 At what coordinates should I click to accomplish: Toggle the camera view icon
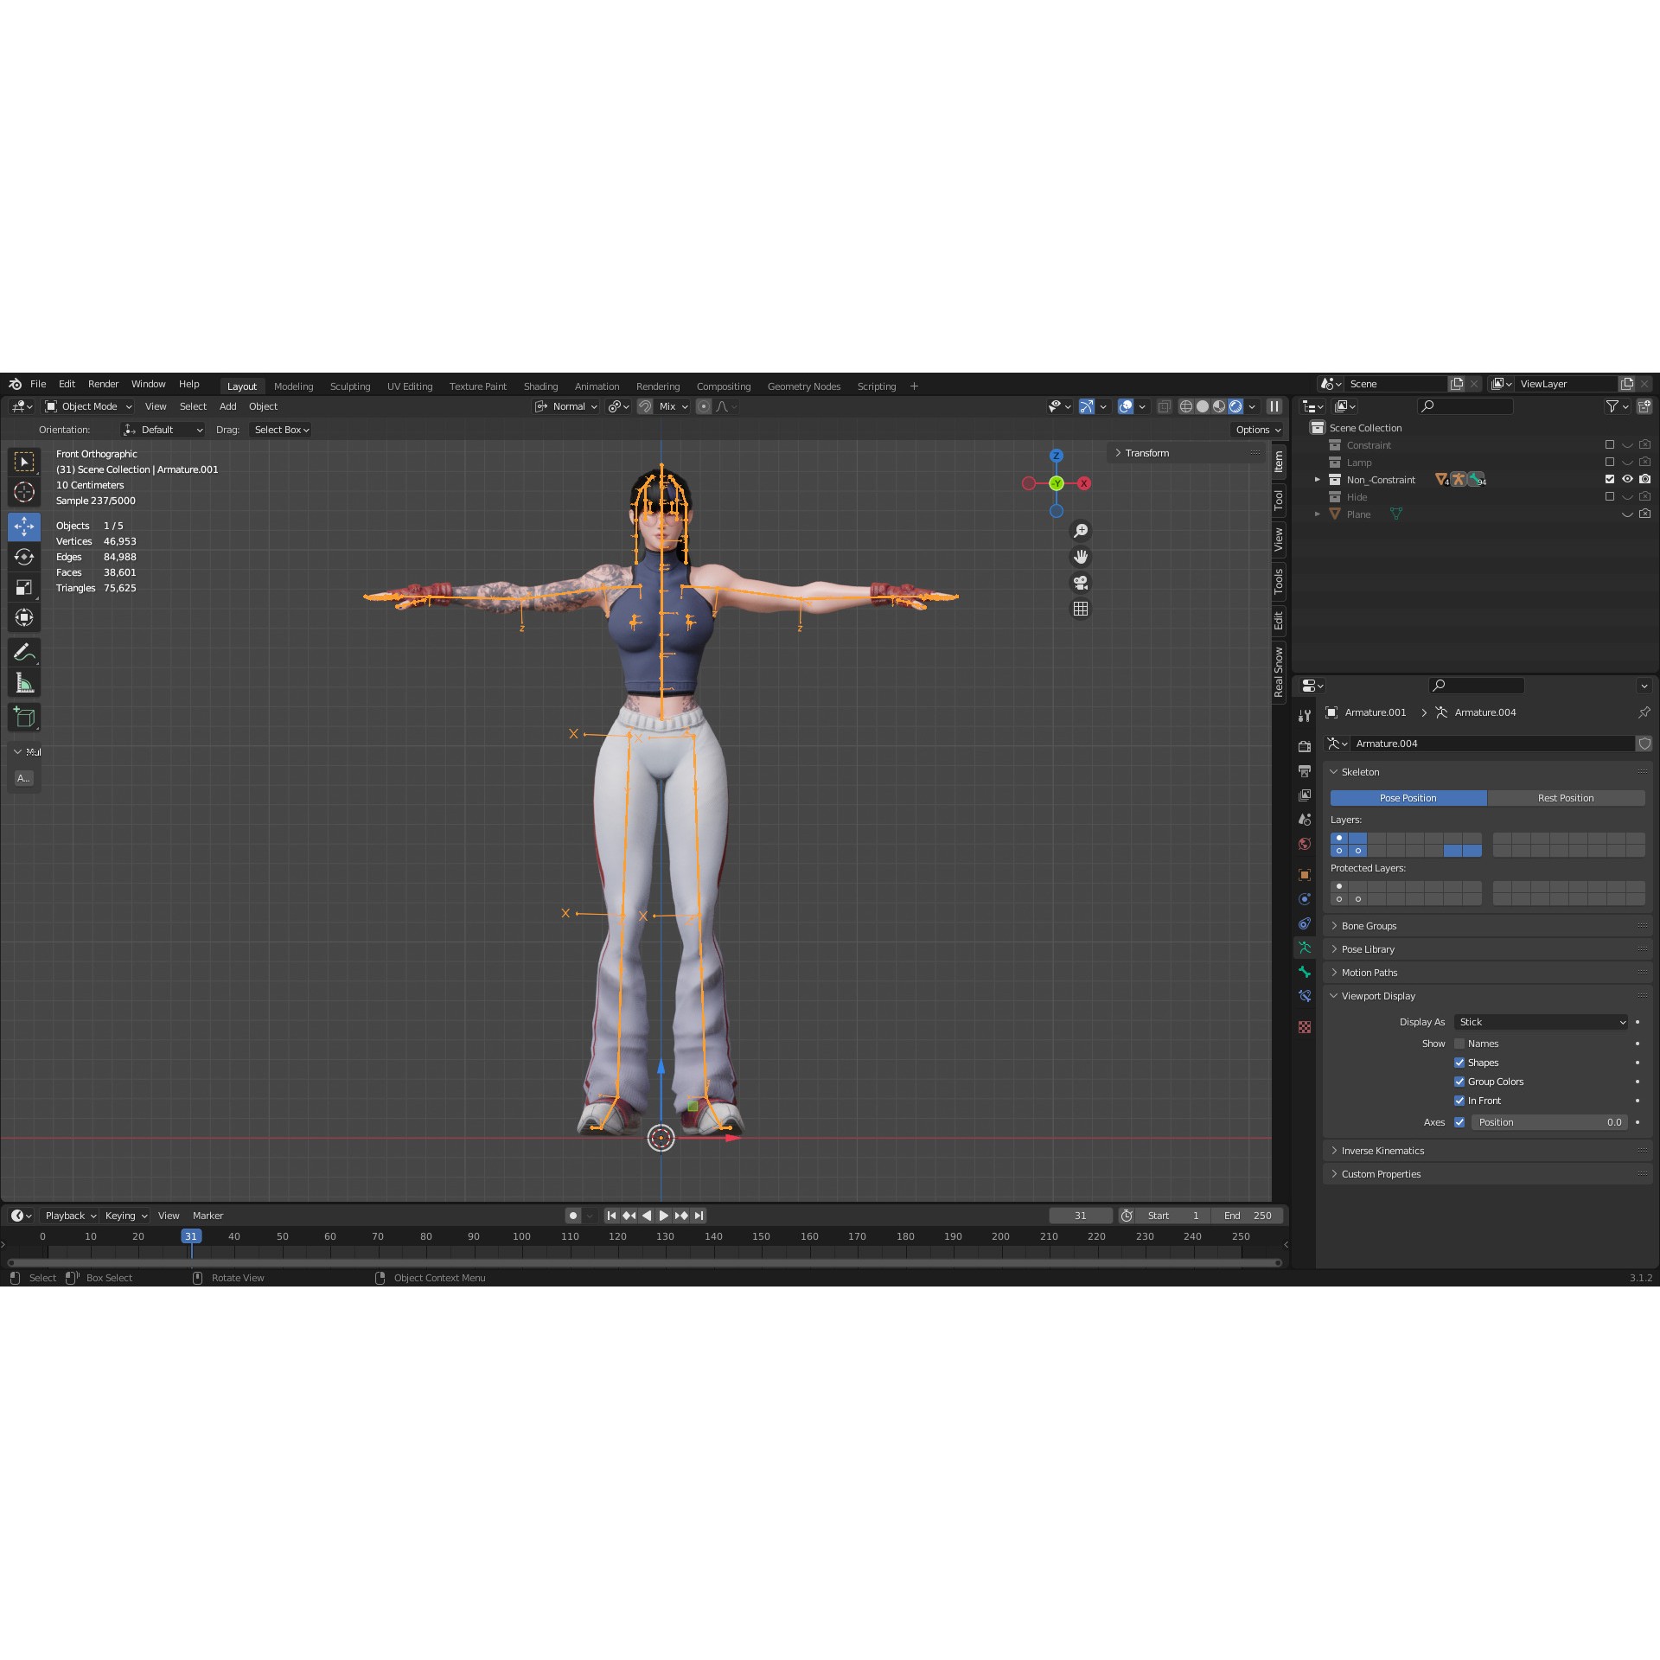coord(1081,583)
